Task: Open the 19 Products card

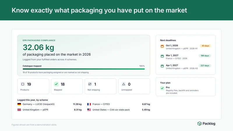Action: (33, 86)
